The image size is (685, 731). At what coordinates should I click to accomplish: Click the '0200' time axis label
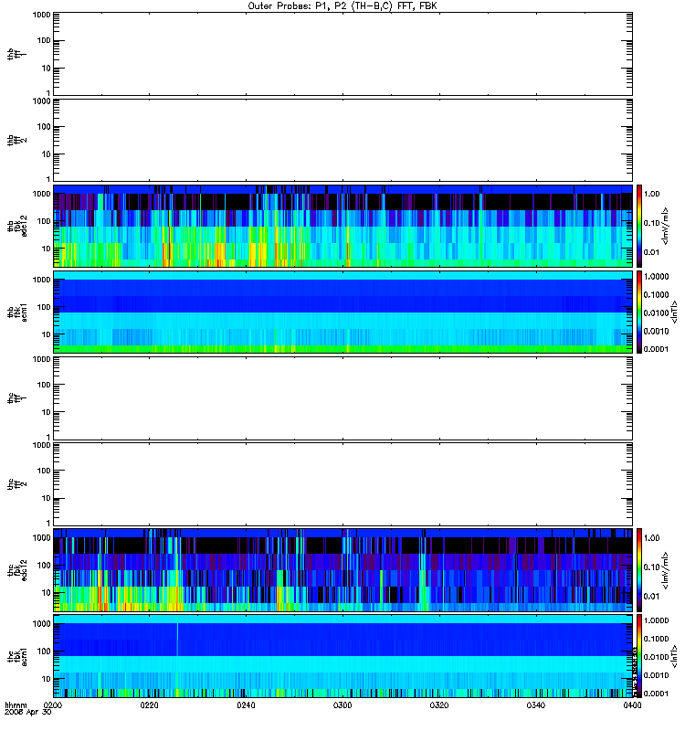tap(53, 705)
